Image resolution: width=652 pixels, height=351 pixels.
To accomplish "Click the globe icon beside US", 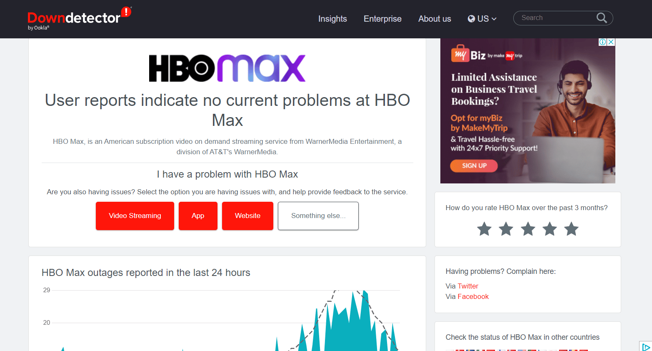I will pyautogui.click(x=472, y=19).
